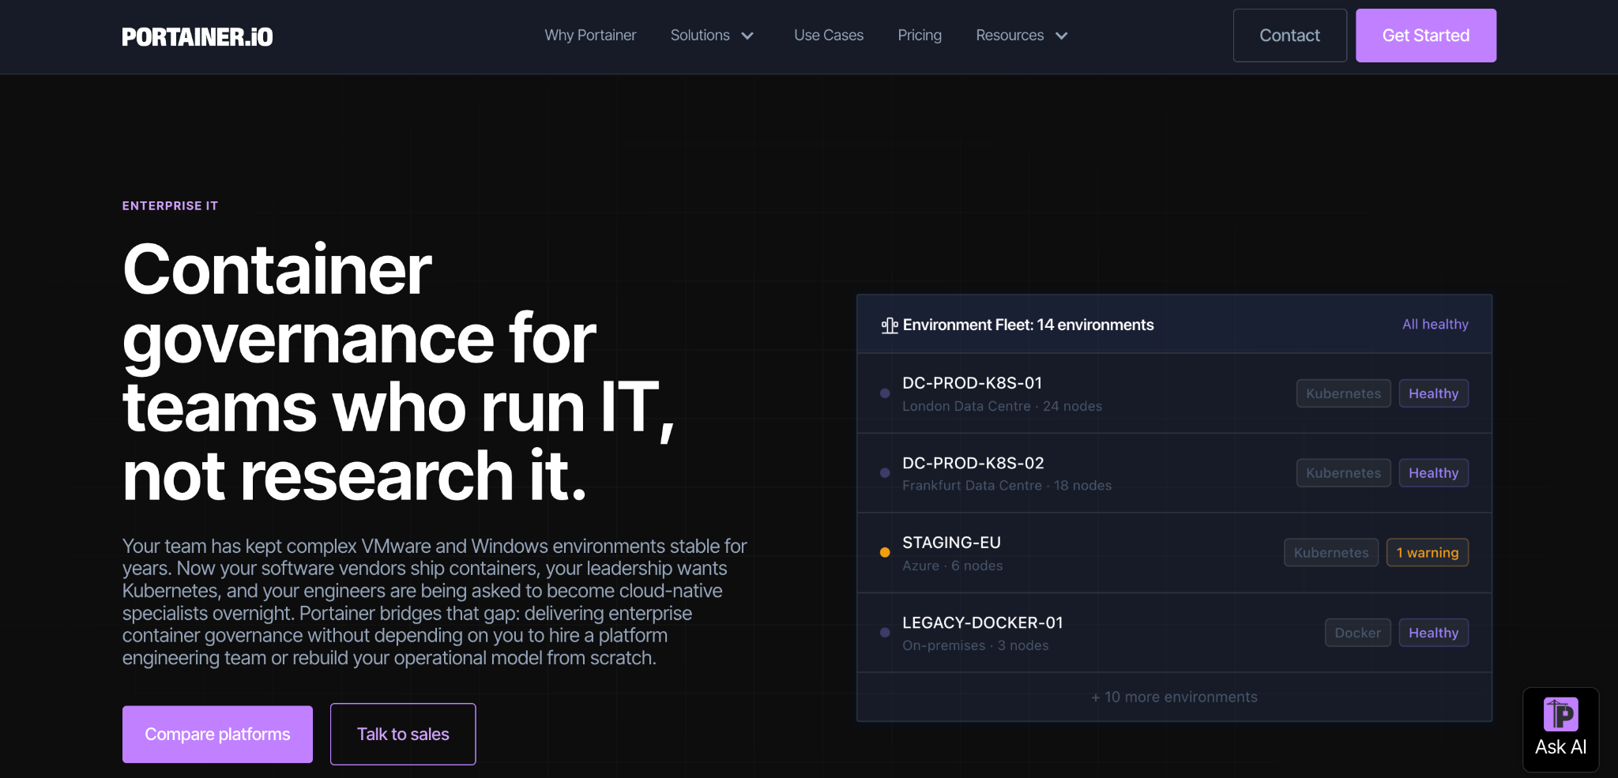Select the DC-PROD-K8S-02 environment name
The image size is (1618, 778).
pyautogui.click(x=973, y=463)
